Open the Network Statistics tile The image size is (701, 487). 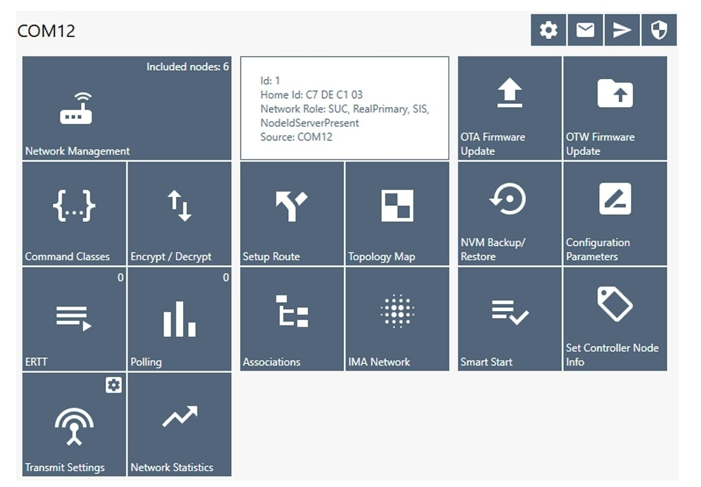(180, 425)
